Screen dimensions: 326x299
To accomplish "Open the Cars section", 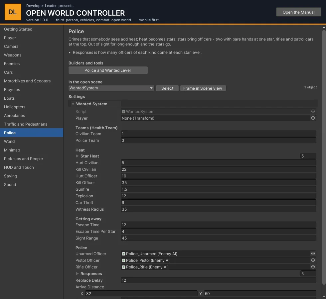I will 32,72.
